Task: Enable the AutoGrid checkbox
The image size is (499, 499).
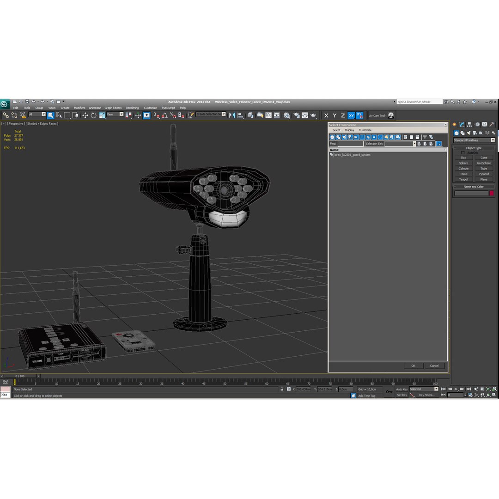Action: click(x=462, y=153)
